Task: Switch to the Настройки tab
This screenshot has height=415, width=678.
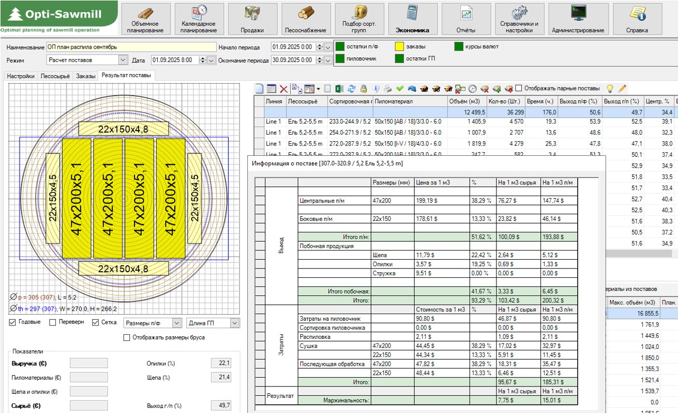Action: point(21,76)
